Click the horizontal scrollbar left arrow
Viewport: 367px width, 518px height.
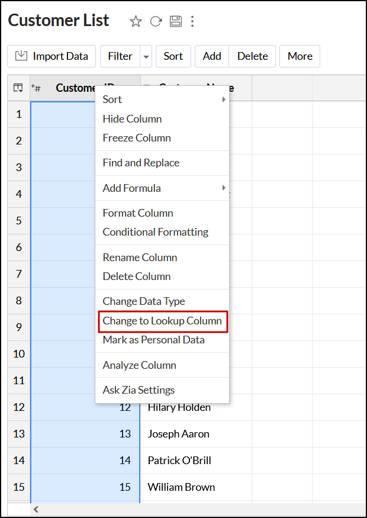36,509
